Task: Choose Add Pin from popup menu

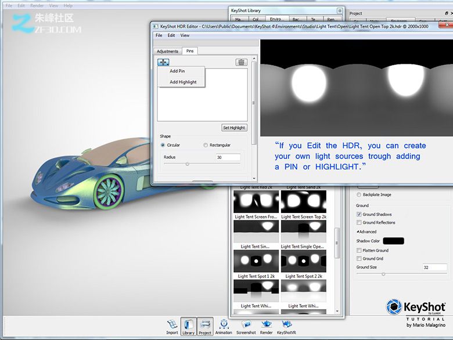Action: pyautogui.click(x=177, y=71)
